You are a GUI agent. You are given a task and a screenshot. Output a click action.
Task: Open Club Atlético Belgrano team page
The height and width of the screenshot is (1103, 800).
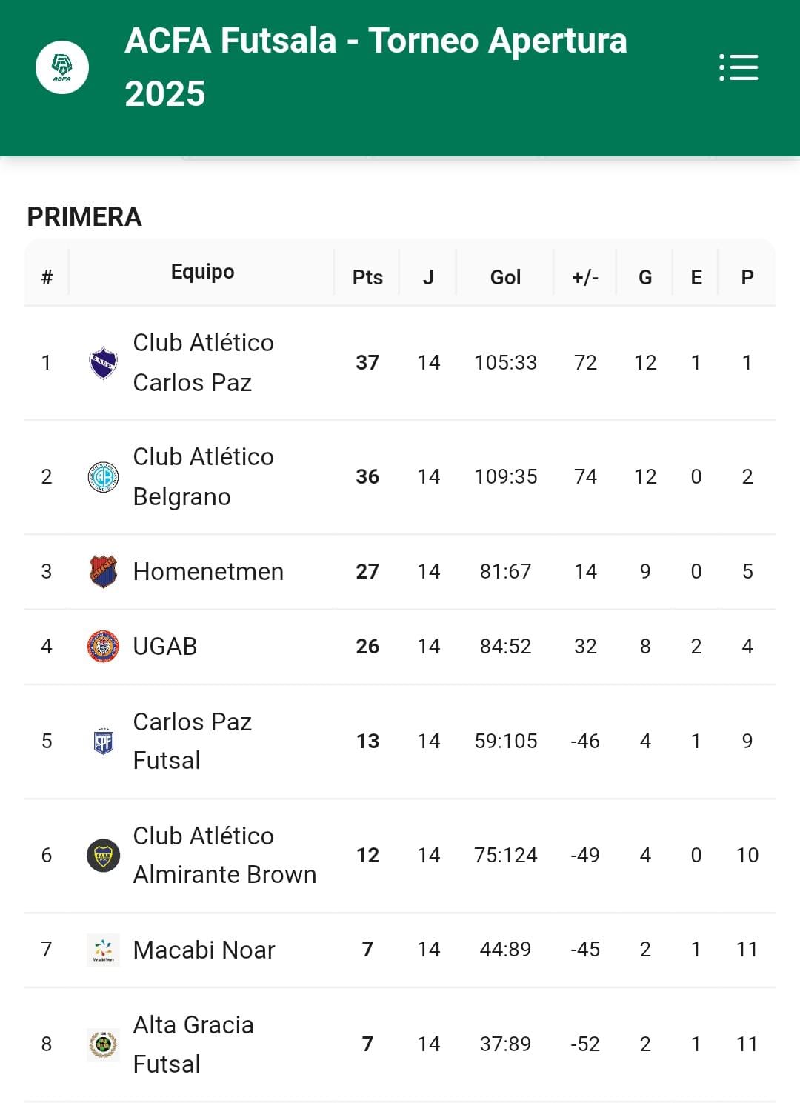[203, 477]
